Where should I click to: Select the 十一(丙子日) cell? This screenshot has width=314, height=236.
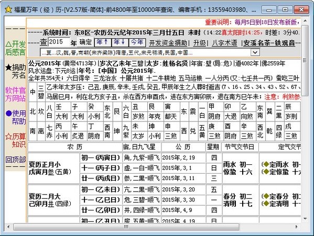click(x=101, y=168)
